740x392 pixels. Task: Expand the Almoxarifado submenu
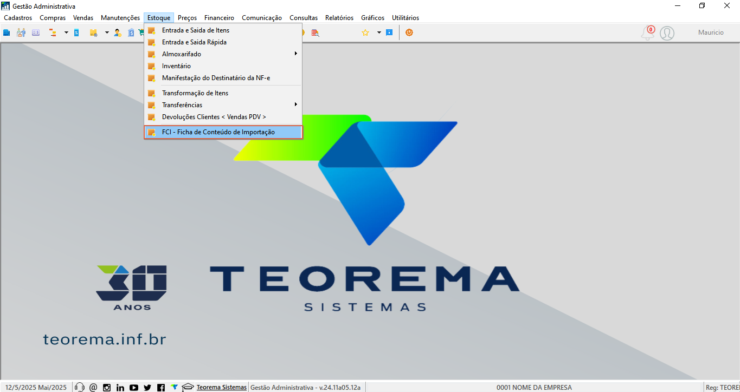(x=223, y=54)
